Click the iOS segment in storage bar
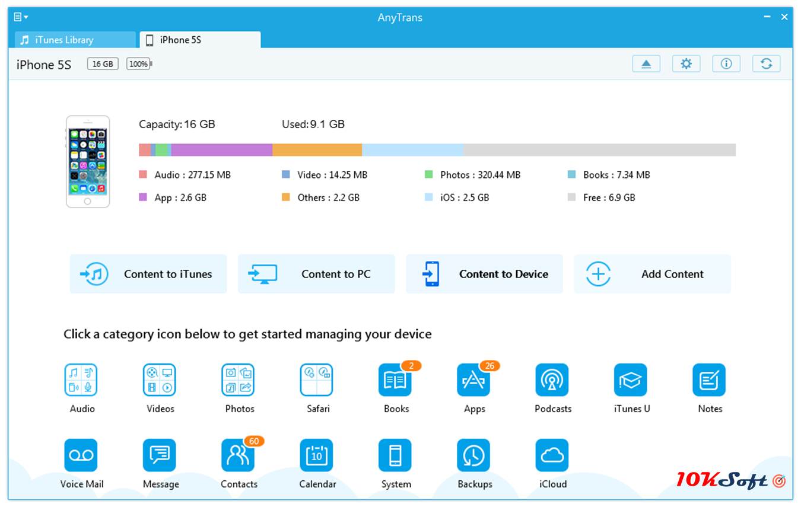Screen dimensions: 801x507 (413, 149)
